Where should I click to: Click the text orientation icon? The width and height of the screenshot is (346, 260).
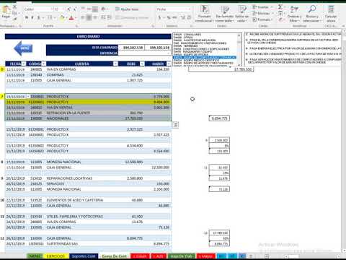[104, 9]
